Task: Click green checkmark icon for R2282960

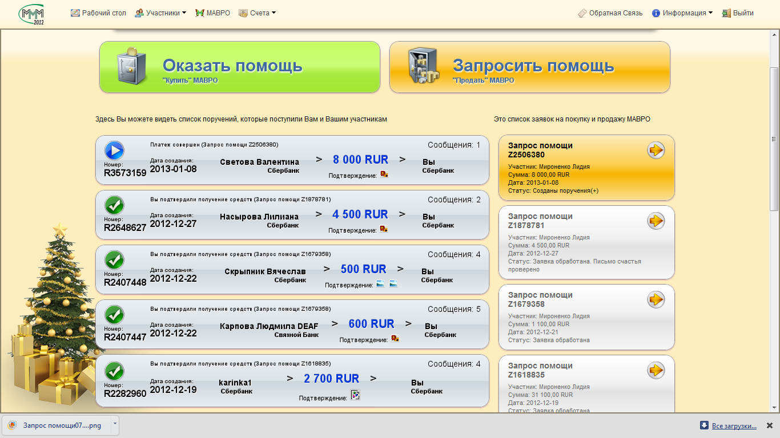Action: click(115, 371)
